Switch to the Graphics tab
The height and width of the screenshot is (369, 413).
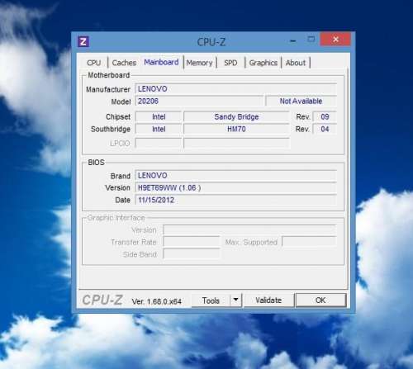263,63
